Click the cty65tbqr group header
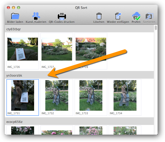This screenshot has height=142, width=165. tap(13, 29)
